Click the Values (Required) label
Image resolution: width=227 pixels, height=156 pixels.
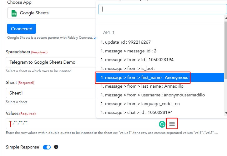[21, 114]
